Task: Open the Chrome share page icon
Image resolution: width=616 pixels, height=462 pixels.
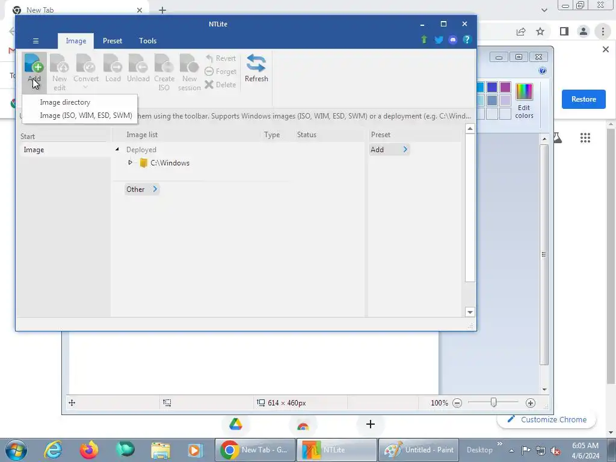Action: 521,31
